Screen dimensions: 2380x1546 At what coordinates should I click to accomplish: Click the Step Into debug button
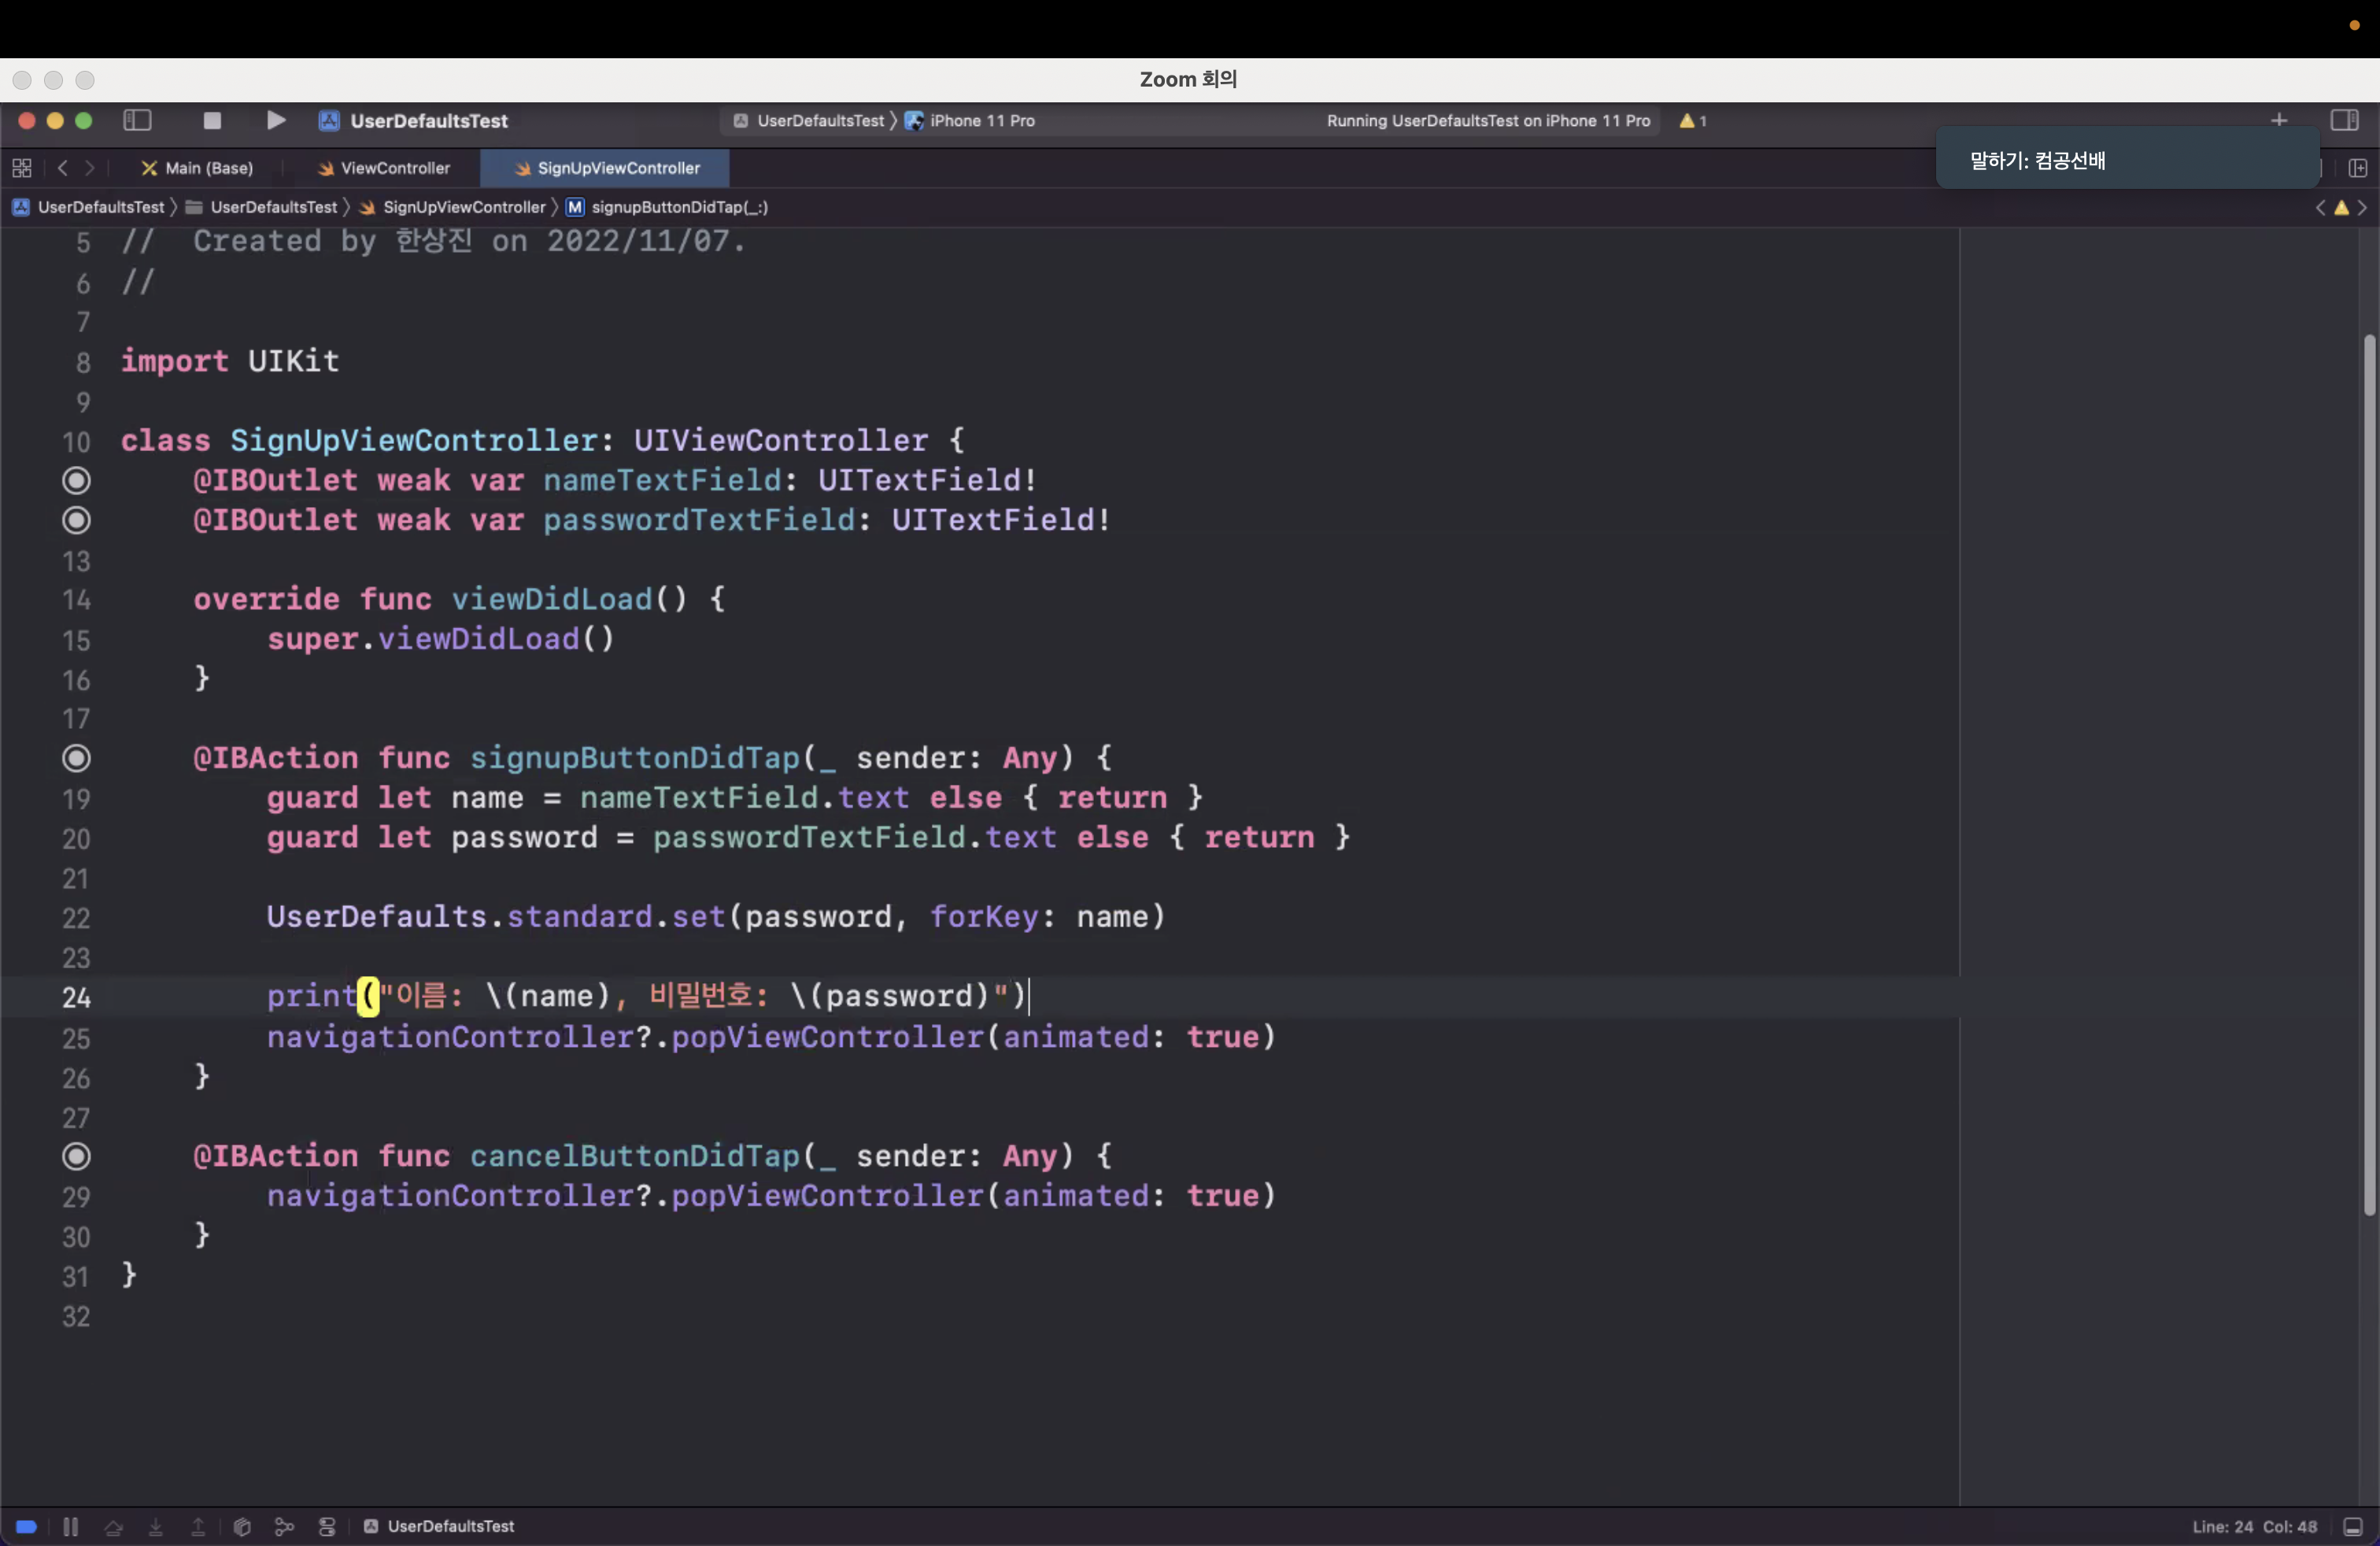point(156,1526)
